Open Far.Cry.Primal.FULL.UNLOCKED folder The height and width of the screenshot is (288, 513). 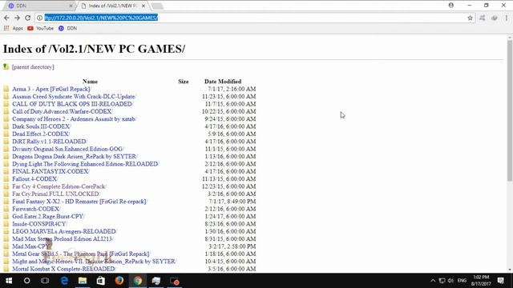coord(56,194)
